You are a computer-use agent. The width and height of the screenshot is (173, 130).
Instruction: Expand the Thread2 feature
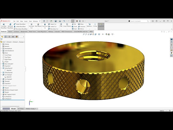click(x=1, y=81)
